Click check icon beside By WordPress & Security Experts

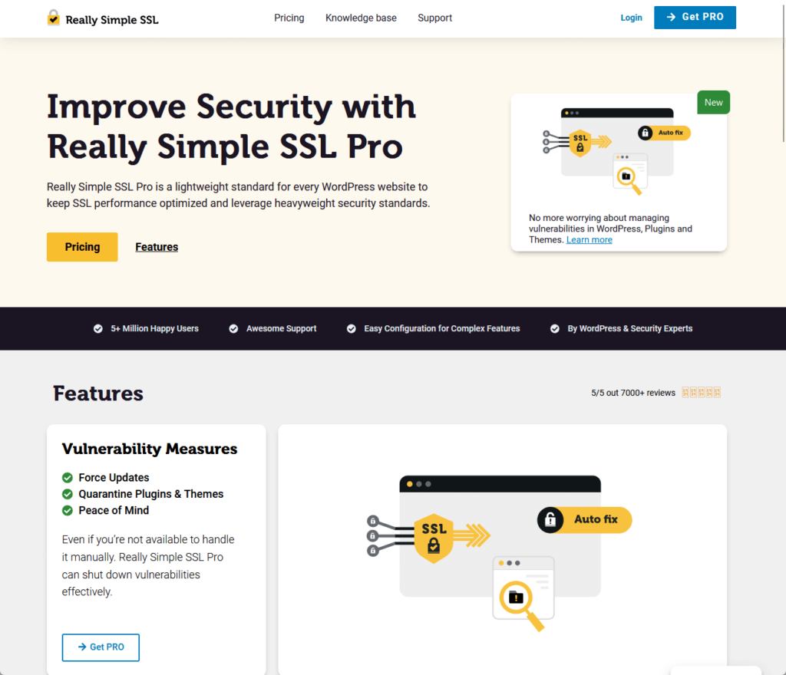click(555, 328)
